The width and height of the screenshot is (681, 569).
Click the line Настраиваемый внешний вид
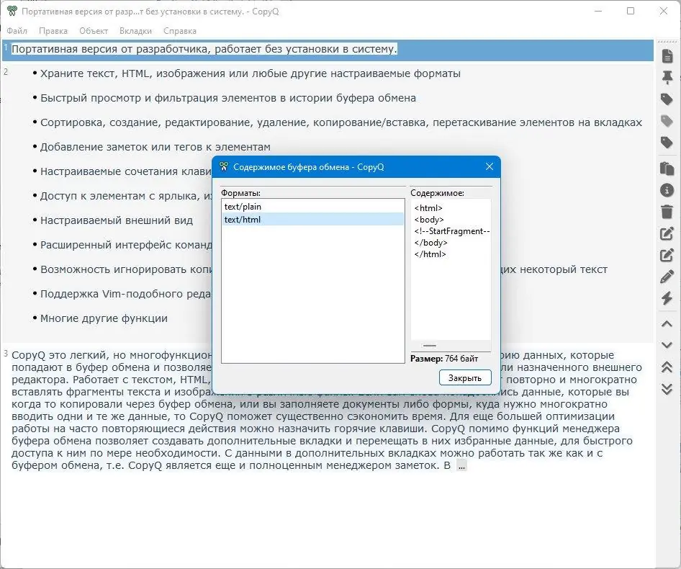117,220
